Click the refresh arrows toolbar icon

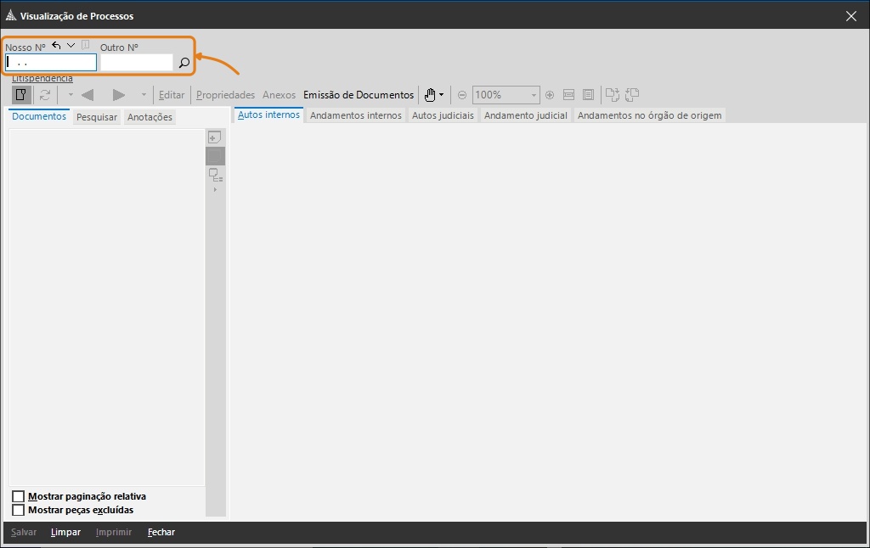coord(45,95)
